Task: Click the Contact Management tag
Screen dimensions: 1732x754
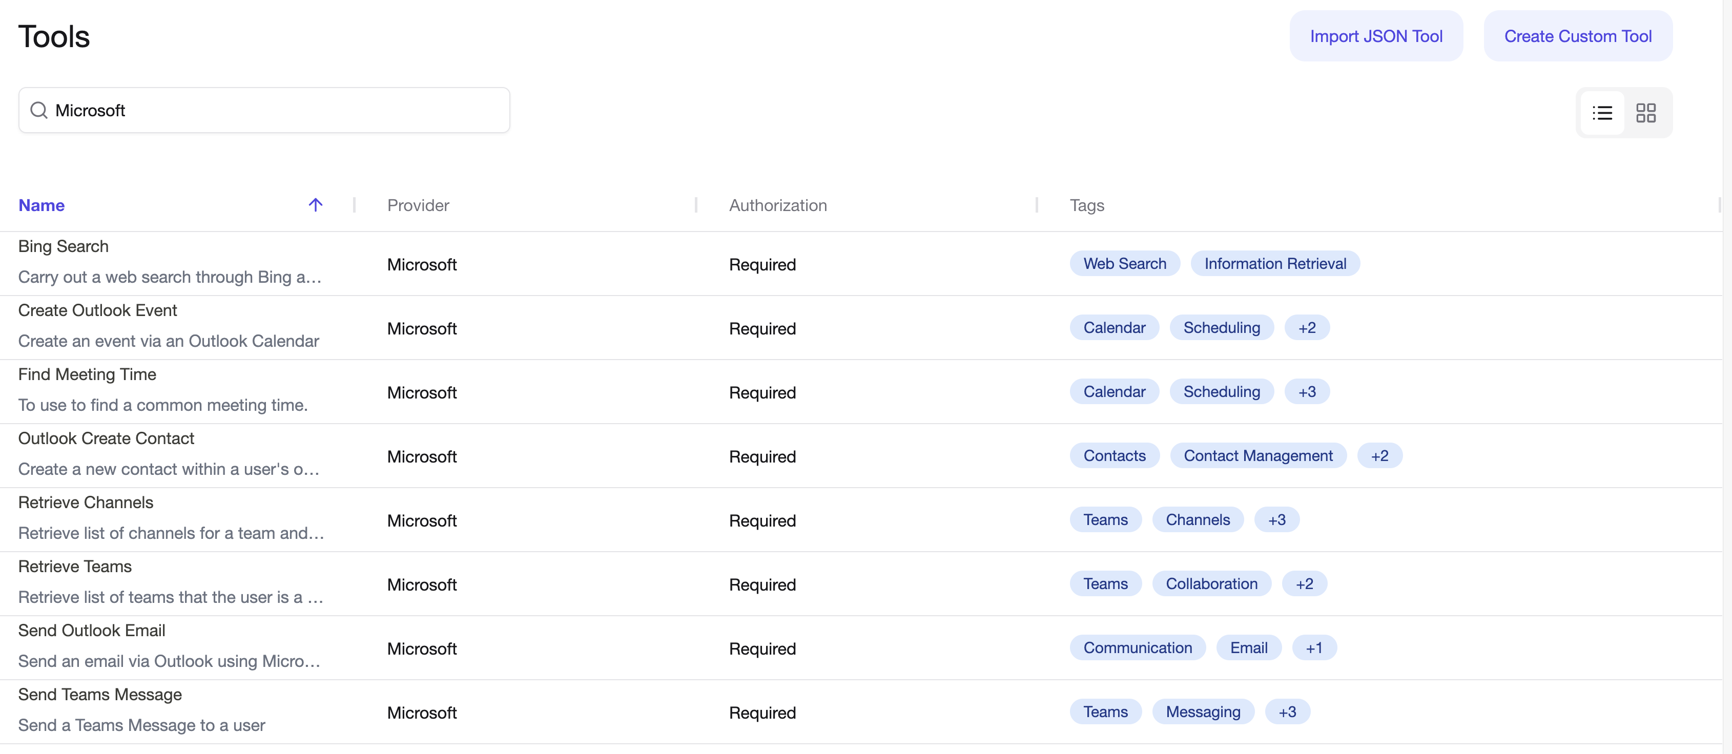Action: [x=1258, y=455]
